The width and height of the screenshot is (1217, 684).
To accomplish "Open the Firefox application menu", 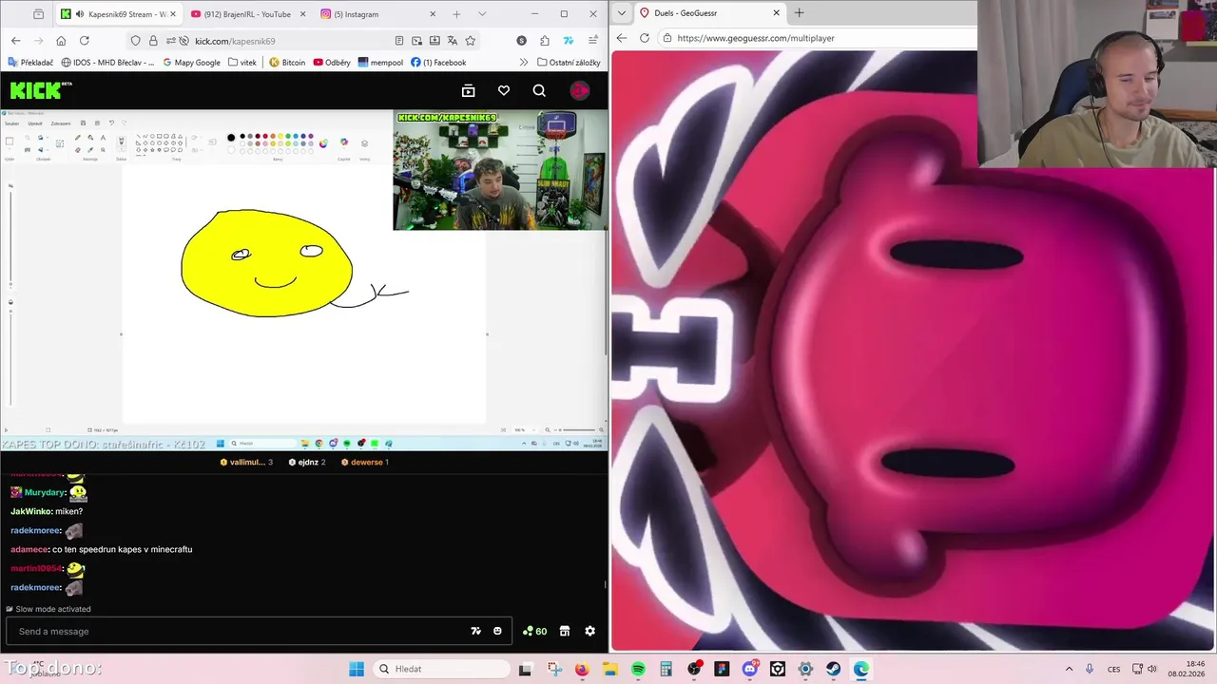I will (x=592, y=41).
